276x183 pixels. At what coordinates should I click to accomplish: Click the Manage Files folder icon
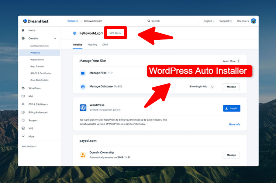pyautogui.click(x=83, y=73)
